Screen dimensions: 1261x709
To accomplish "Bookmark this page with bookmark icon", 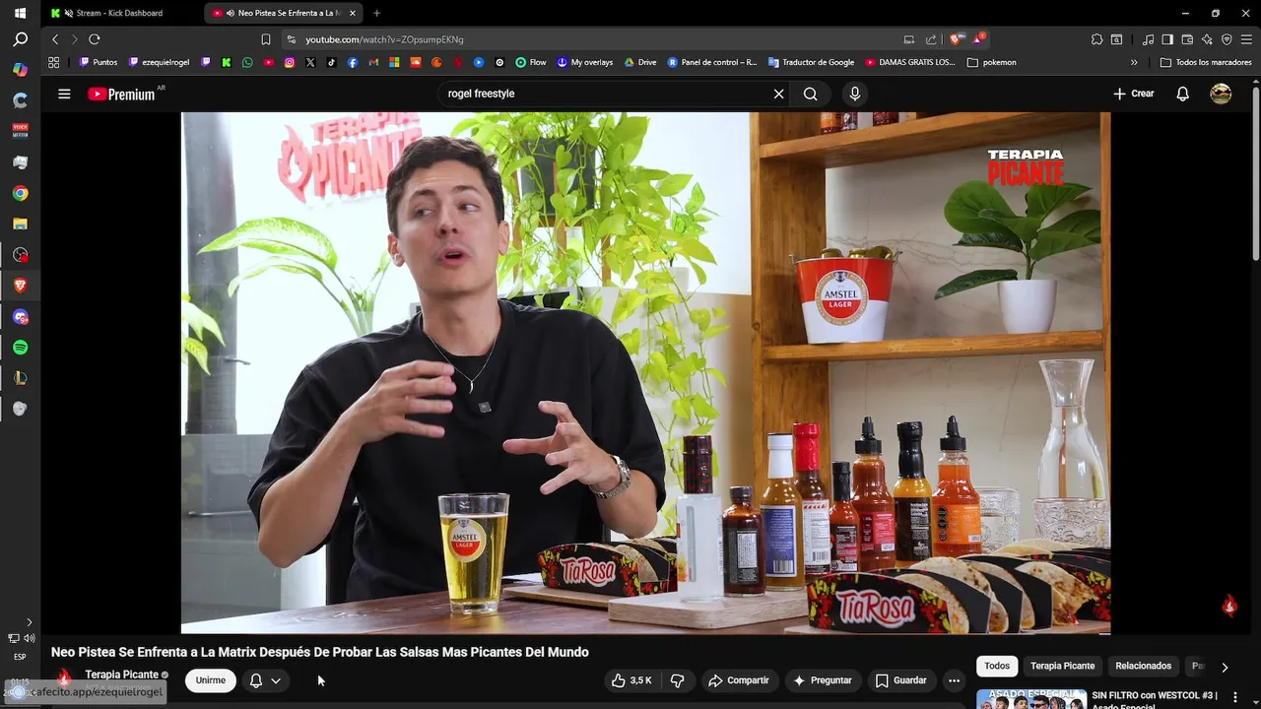I will [265, 39].
